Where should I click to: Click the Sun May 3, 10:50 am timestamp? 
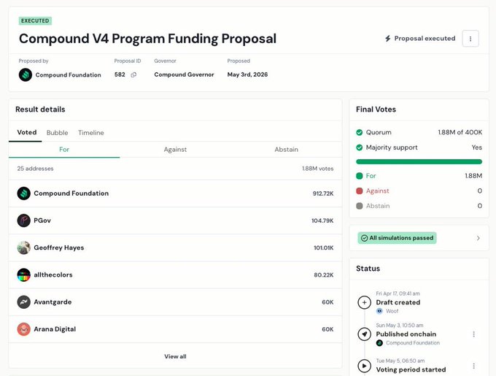pyautogui.click(x=400, y=326)
